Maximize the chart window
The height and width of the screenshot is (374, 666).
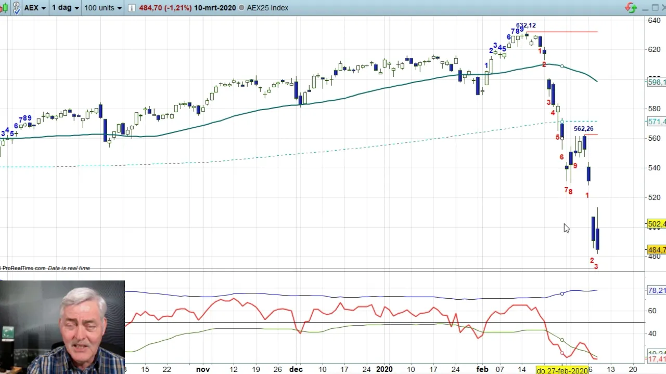tap(655, 8)
